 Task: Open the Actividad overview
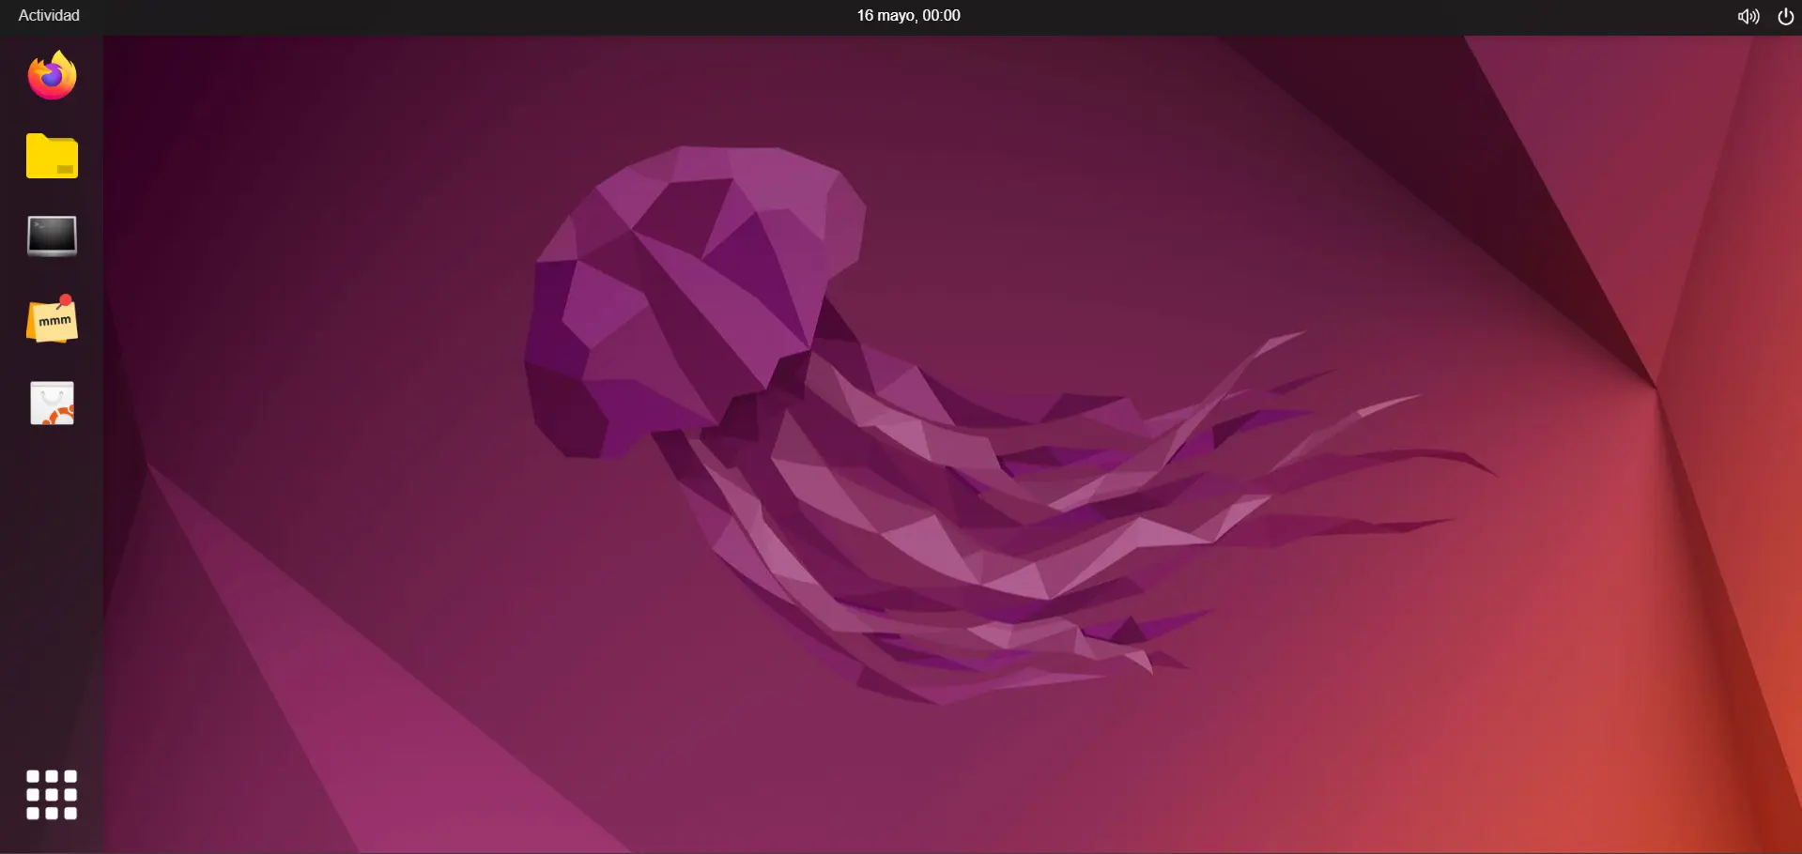pos(46,15)
